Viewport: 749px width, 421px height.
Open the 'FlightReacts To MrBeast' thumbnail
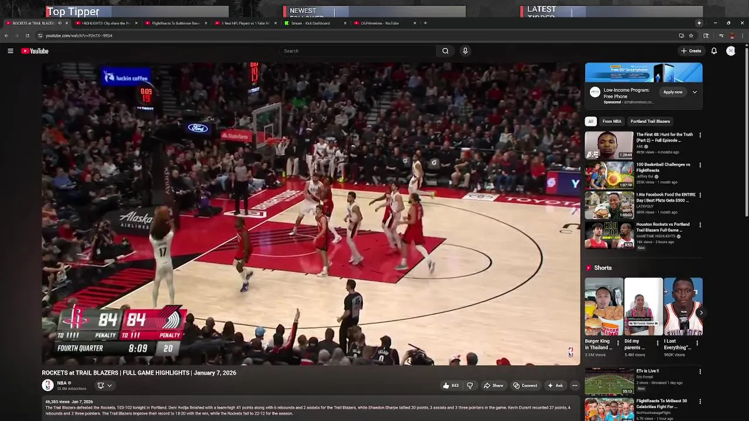(609, 409)
